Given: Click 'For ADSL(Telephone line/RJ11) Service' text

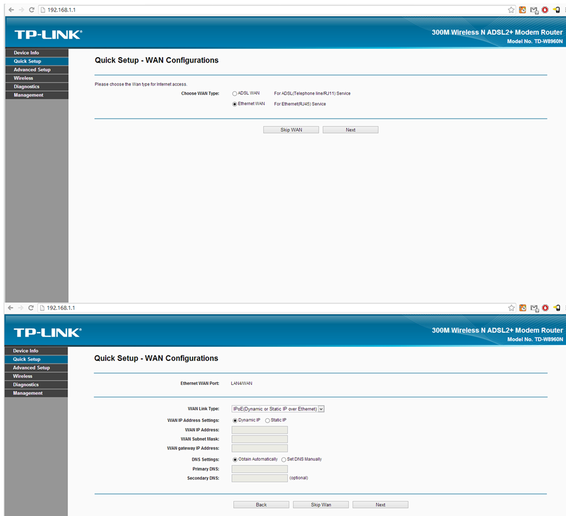Looking at the screenshot, I should pyautogui.click(x=313, y=93).
